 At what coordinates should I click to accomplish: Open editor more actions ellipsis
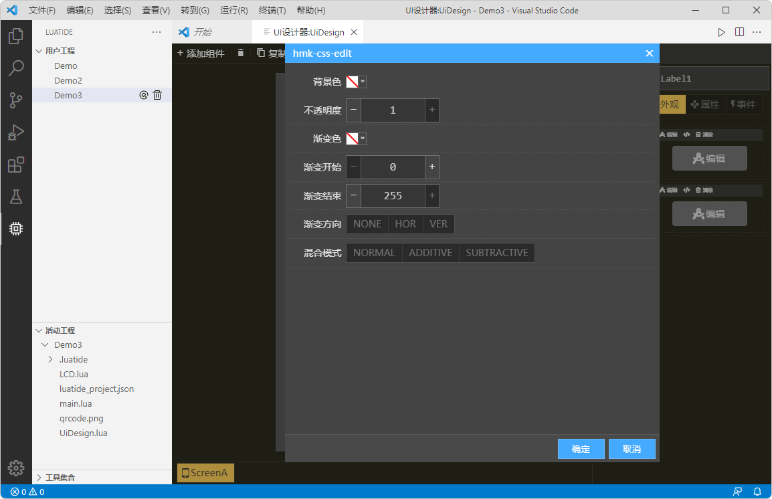[757, 32]
